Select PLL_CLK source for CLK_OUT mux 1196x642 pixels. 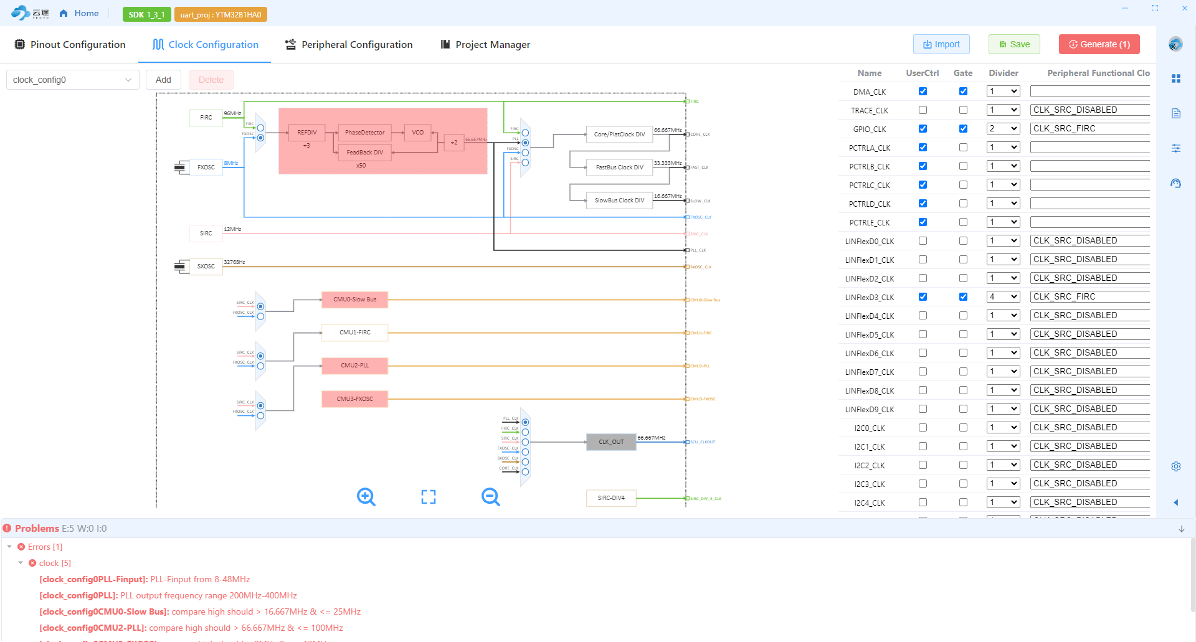[x=525, y=422]
